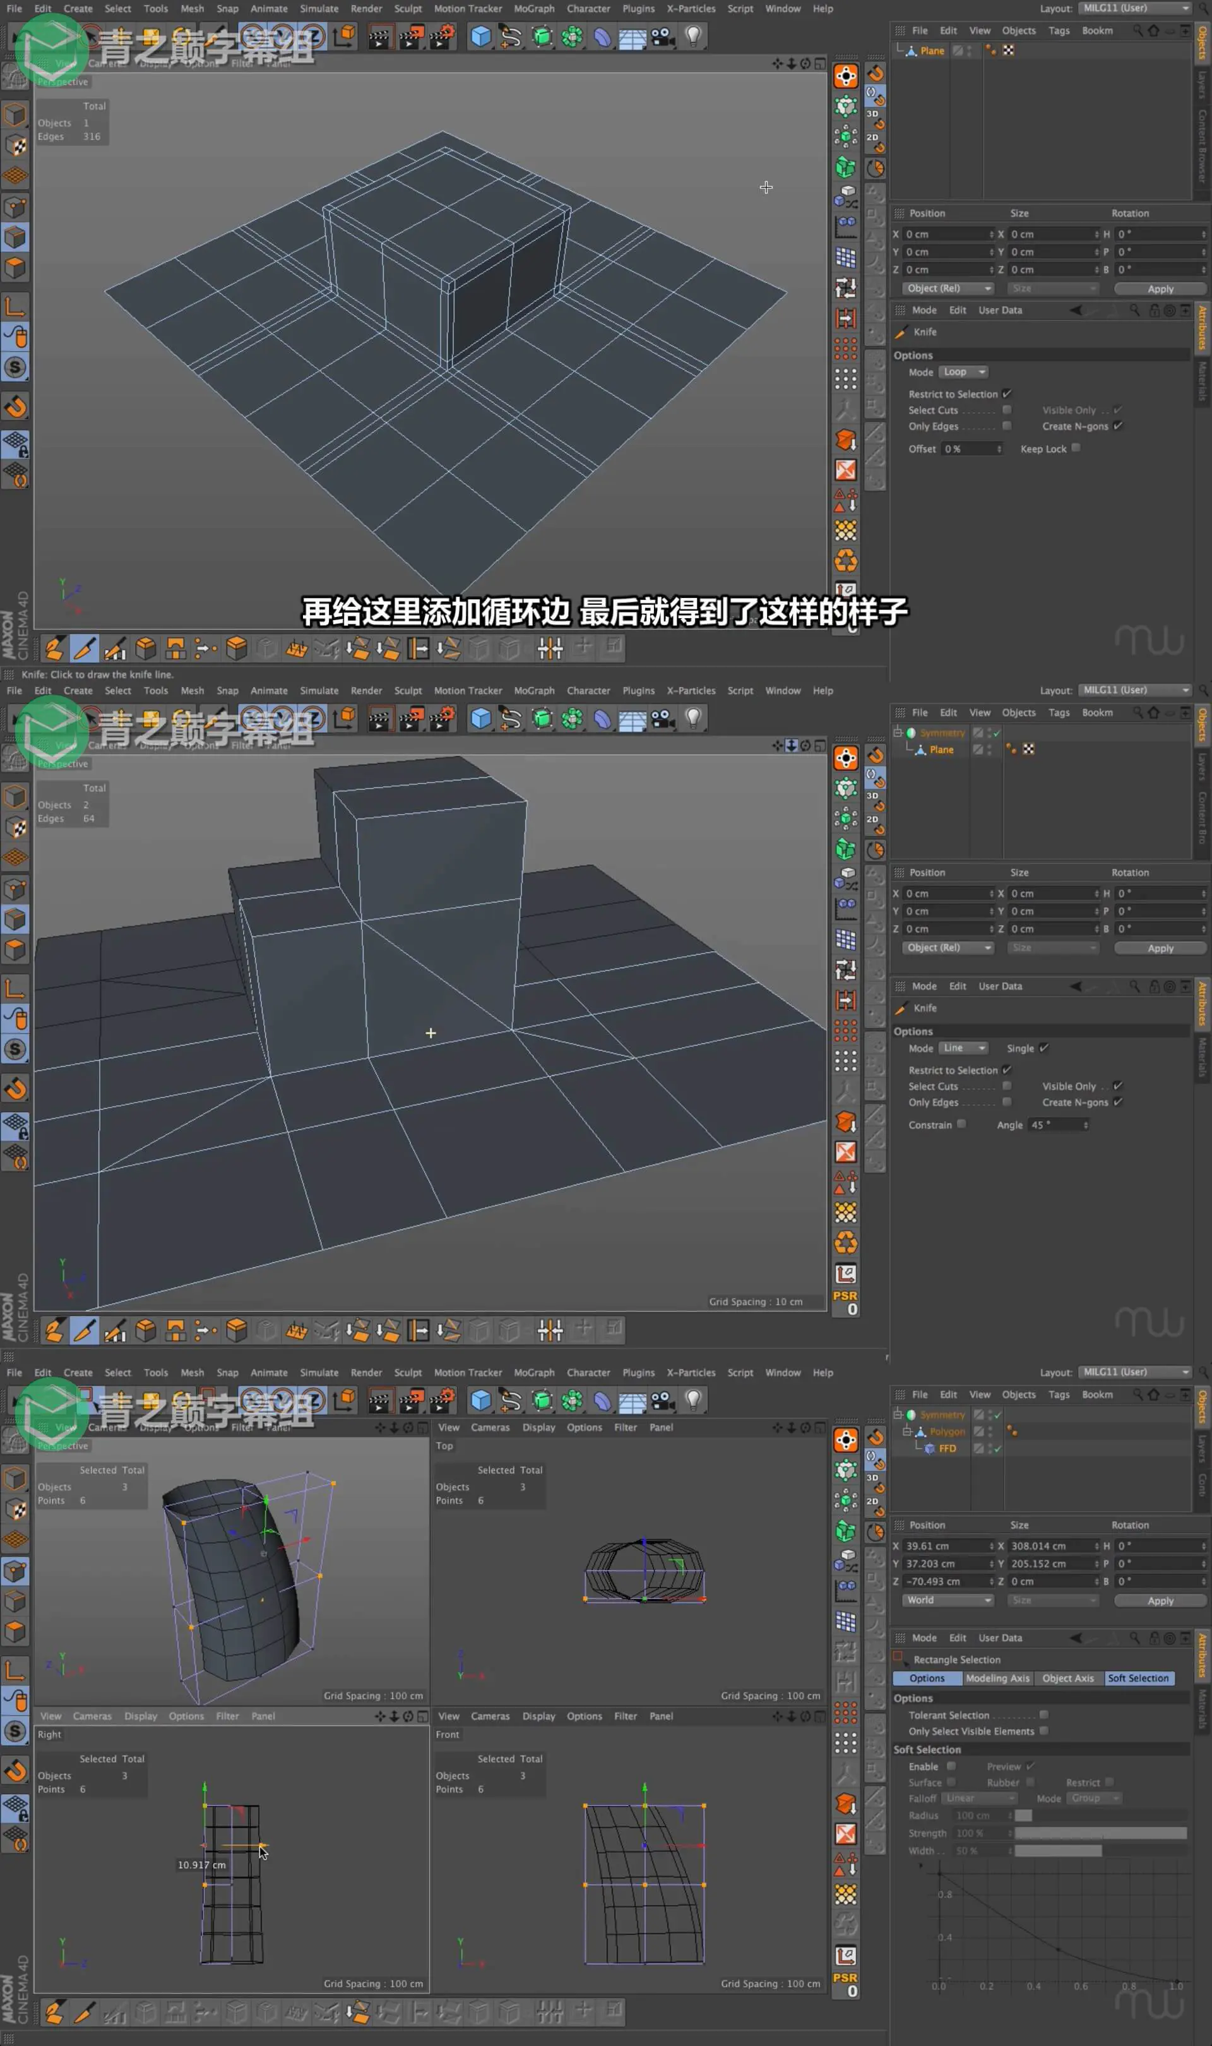This screenshot has height=2046, width=1212.
Task: Switch to the Modeling Axis tab
Action: (997, 1678)
